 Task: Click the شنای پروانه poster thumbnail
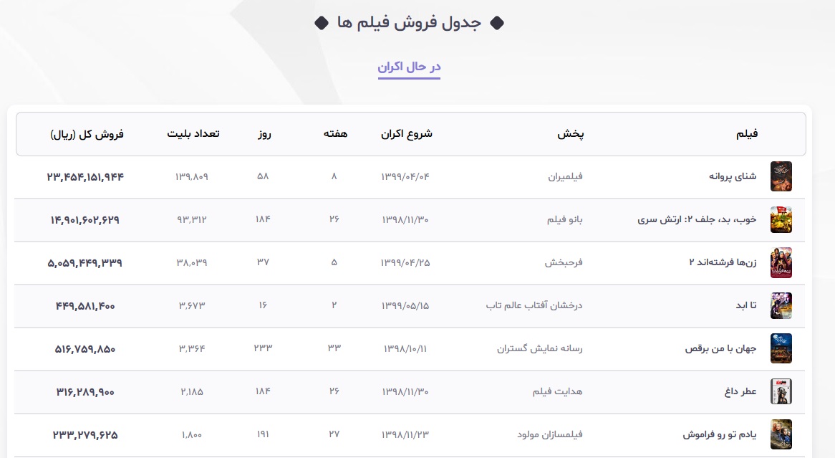781,176
